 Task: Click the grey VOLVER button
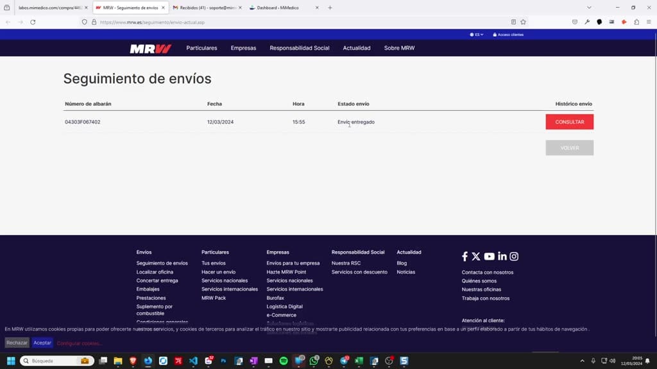(570, 148)
